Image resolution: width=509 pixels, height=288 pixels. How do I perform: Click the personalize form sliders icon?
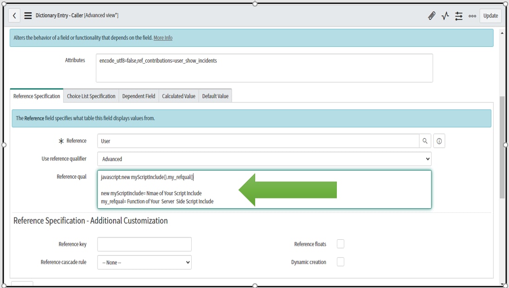pos(459,15)
